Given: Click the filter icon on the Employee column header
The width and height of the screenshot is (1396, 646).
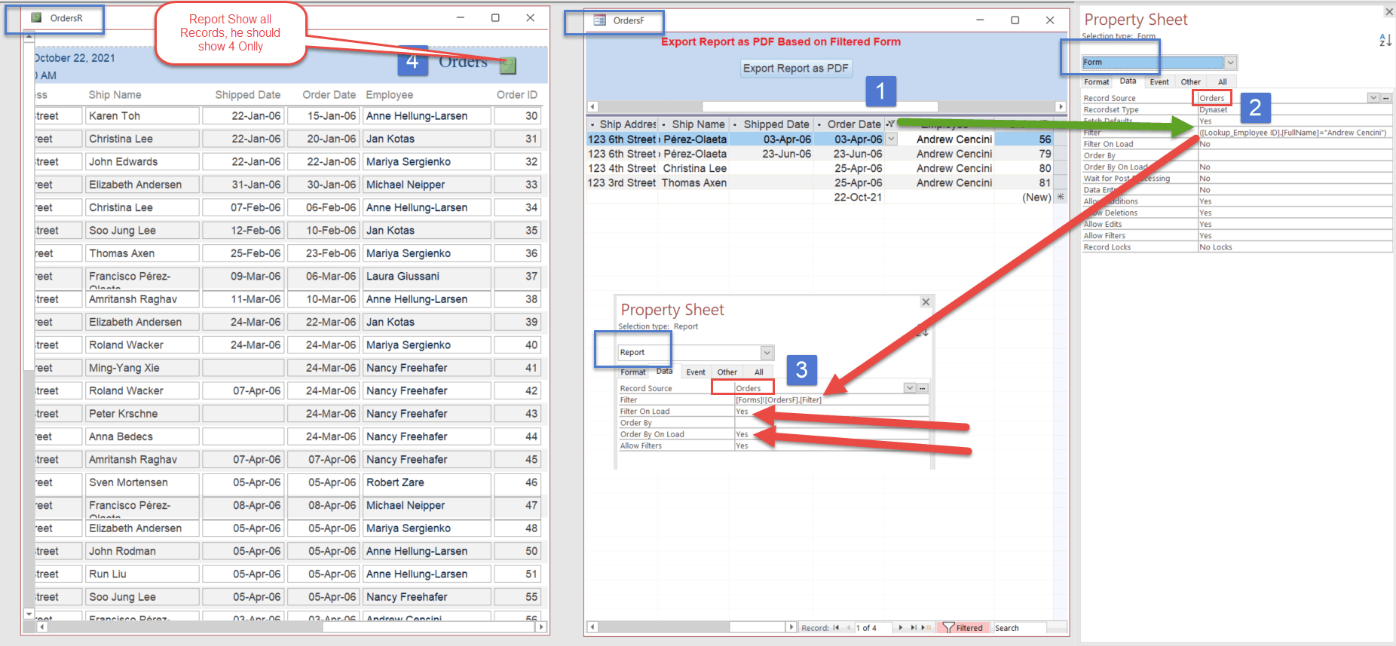Looking at the screenshot, I should [x=890, y=124].
